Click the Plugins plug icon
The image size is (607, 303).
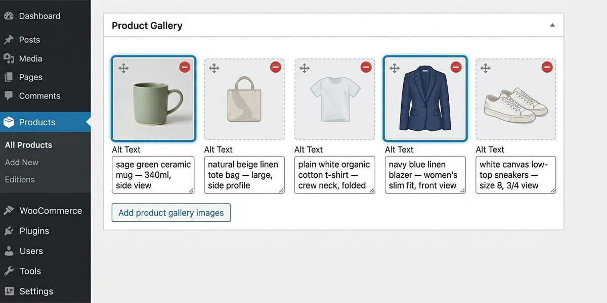click(x=9, y=231)
